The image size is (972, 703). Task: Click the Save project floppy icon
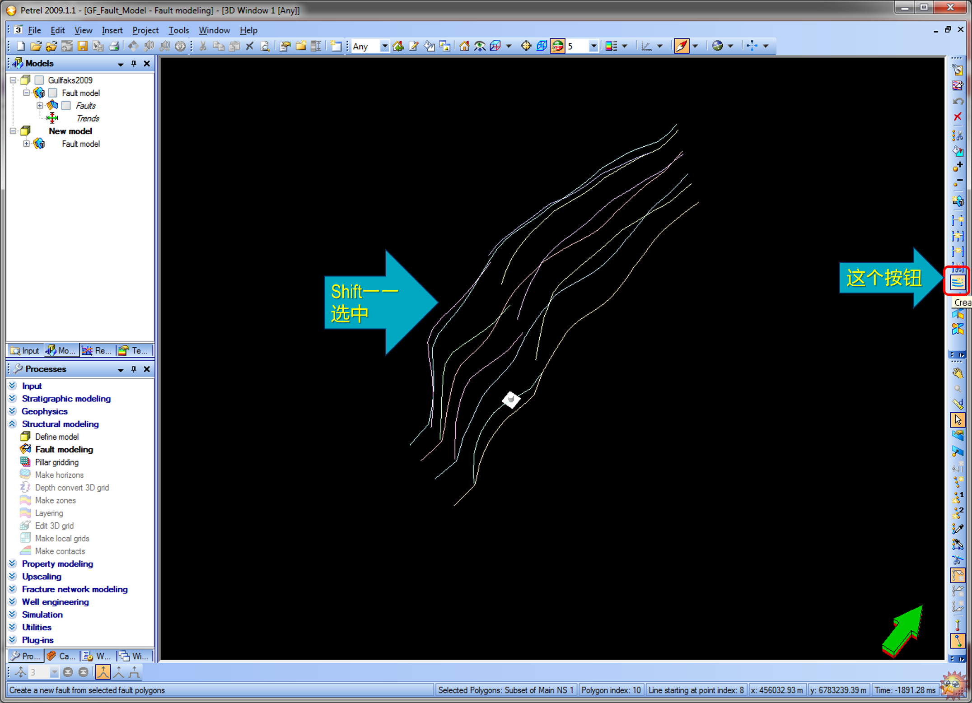click(82, 46)
